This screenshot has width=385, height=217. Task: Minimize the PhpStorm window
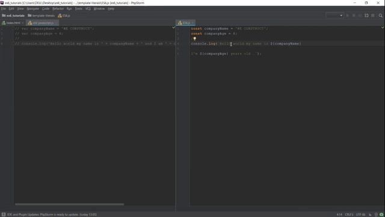click(x=355, y=2)
